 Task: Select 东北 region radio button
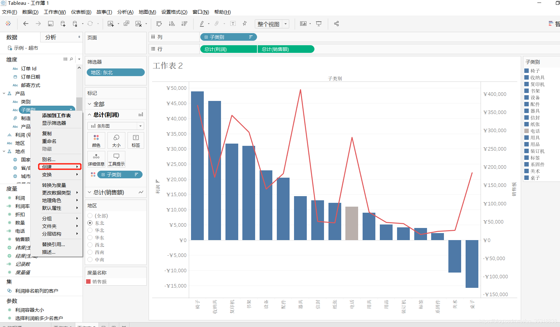click(90, 223)
